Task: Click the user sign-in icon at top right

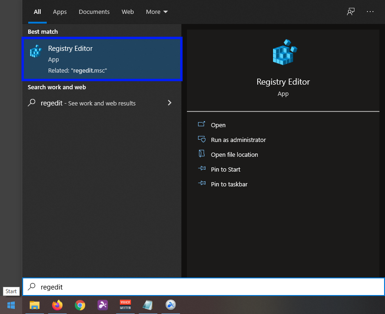Action: tap(351, 12)
